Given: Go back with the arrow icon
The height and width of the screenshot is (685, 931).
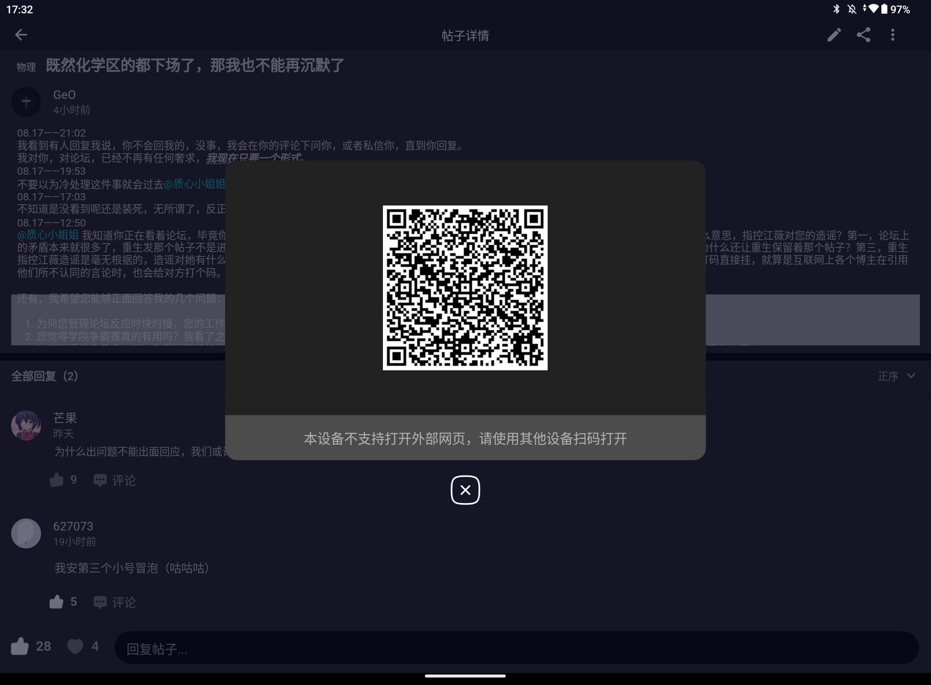Looking at the screenshot, I should tap(21, 35).
